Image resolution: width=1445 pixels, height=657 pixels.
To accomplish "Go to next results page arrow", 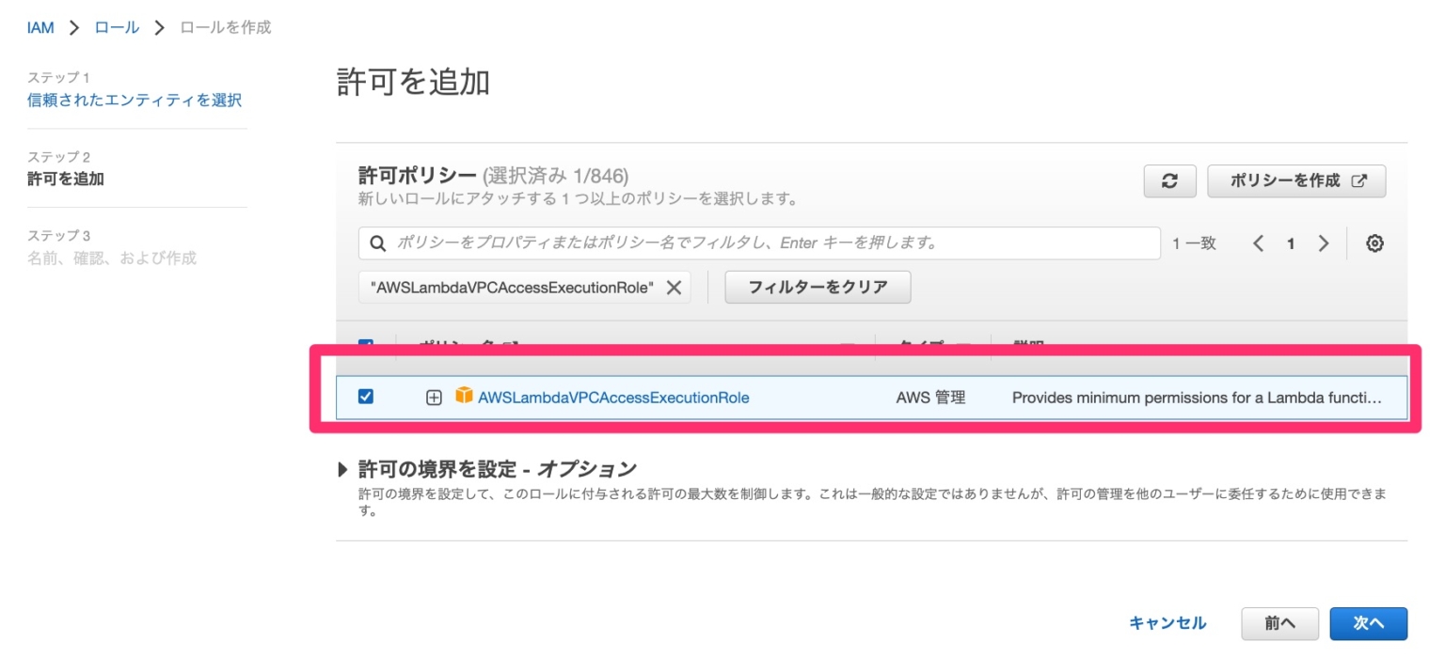I will coord(1324,243).
